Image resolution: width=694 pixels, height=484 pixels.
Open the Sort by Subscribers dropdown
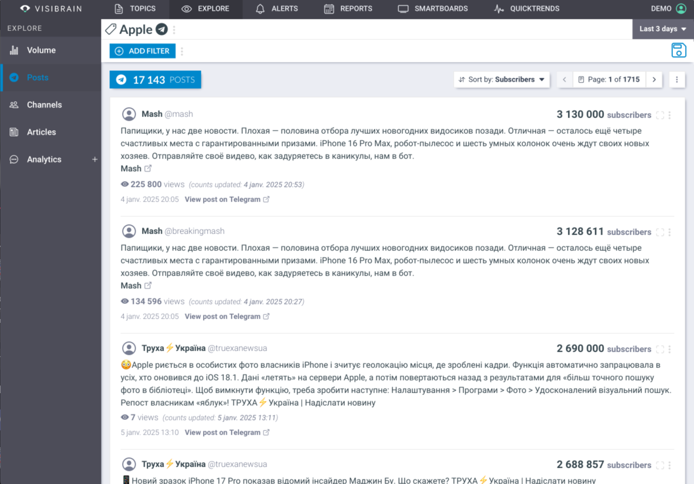pyautogui.click(x=502, y=79)
